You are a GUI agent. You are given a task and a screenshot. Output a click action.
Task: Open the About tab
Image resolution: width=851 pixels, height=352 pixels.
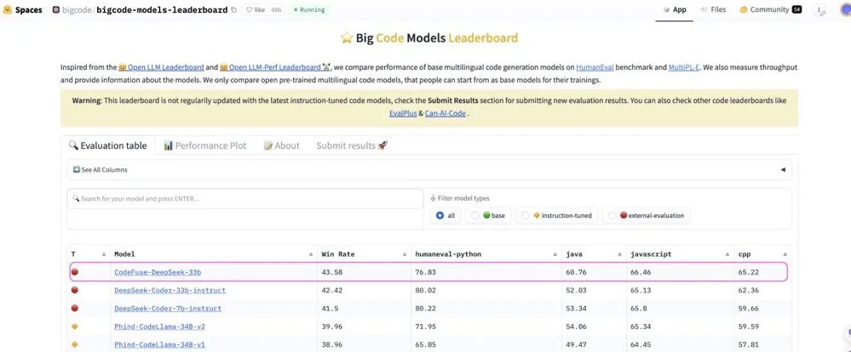[281, 145]
